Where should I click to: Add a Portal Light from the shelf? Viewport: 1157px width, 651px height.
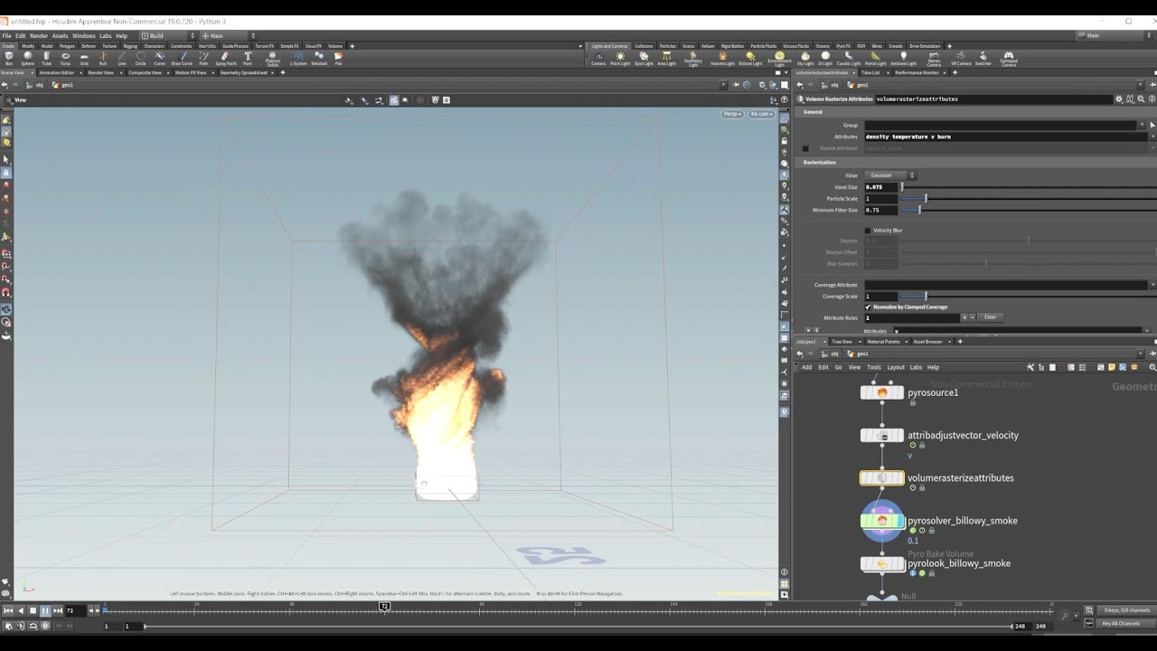tap(876, 58)
